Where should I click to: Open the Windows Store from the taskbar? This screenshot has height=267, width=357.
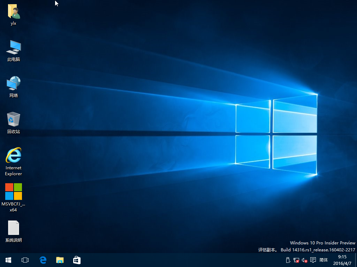pyautogui.click(x=77, y=260)
